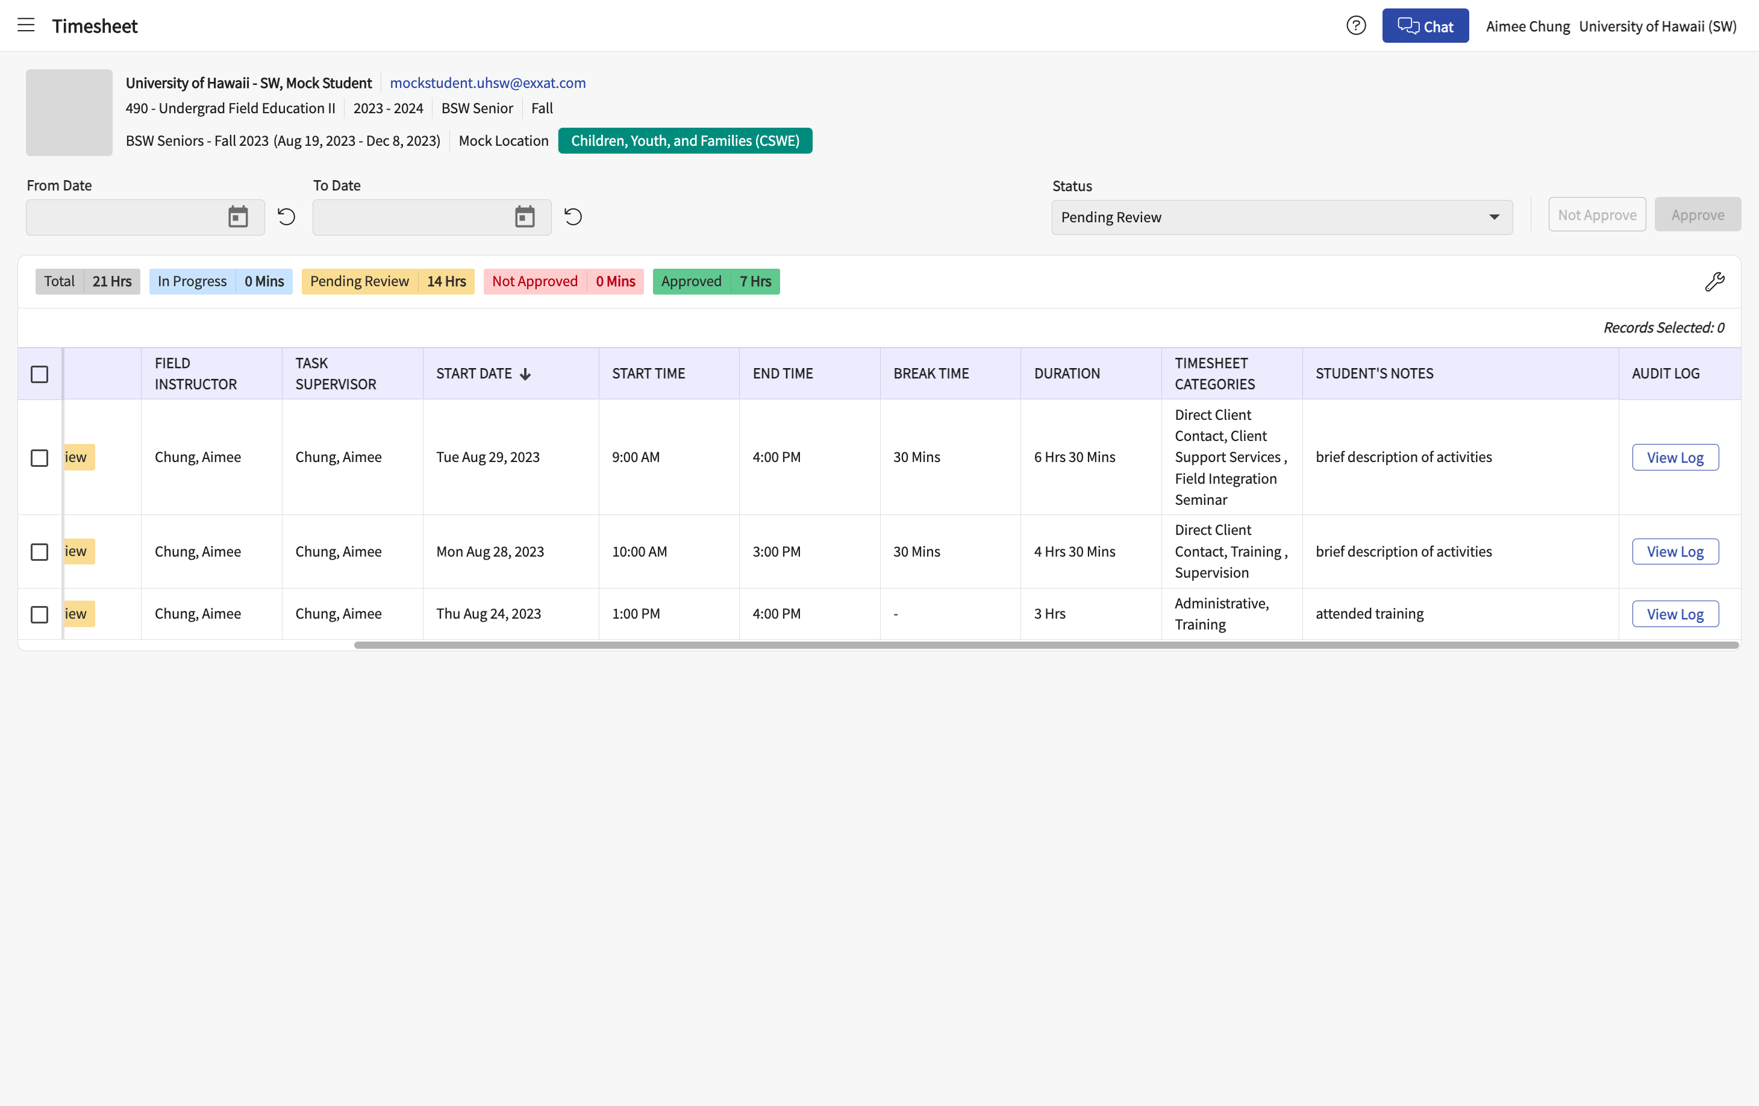Image resolution: width=1759 pixels, height=1106 pixels.
Task: Click the In Progress 0 Mins badge
Action: 220,281
